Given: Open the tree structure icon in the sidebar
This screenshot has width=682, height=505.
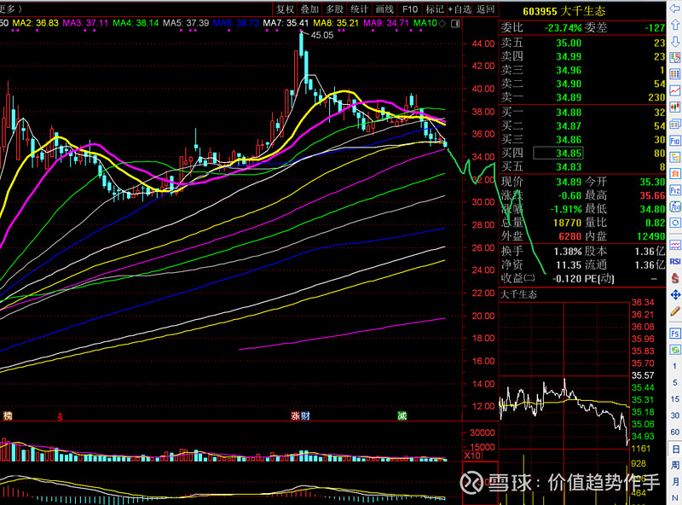Looking at the screenshot, I should [675, 157].
